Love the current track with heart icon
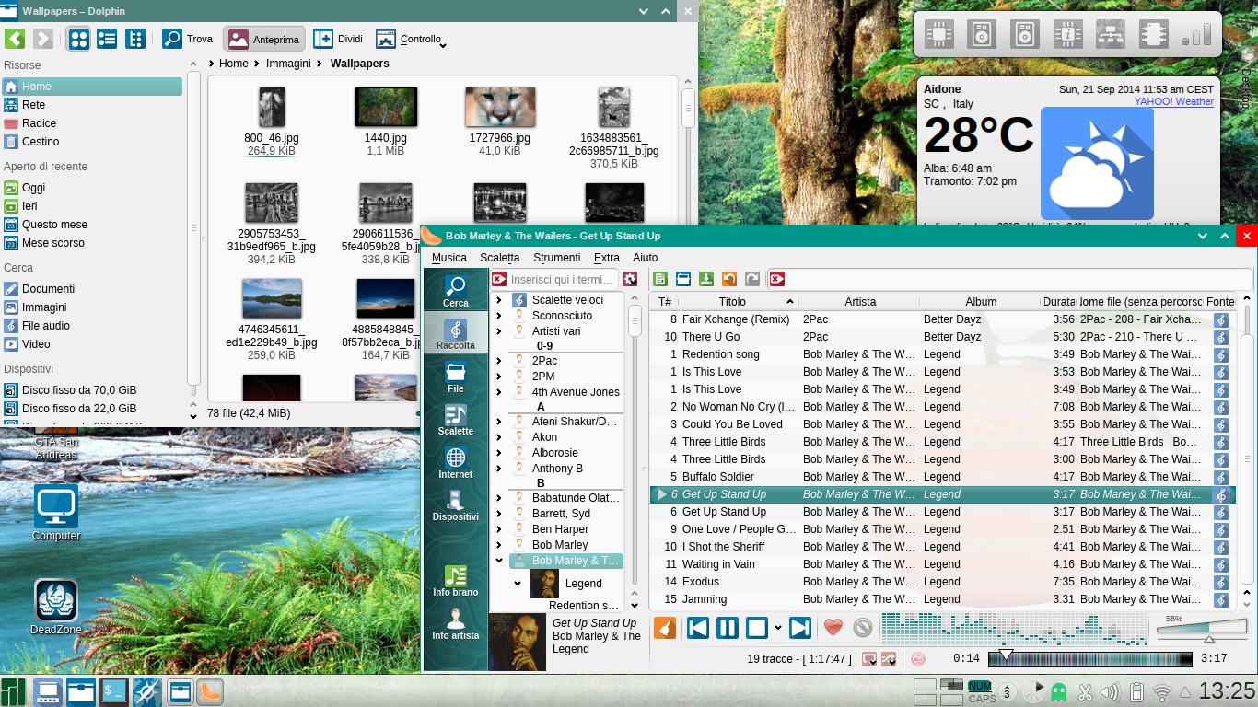 click(x=833, y=628)
